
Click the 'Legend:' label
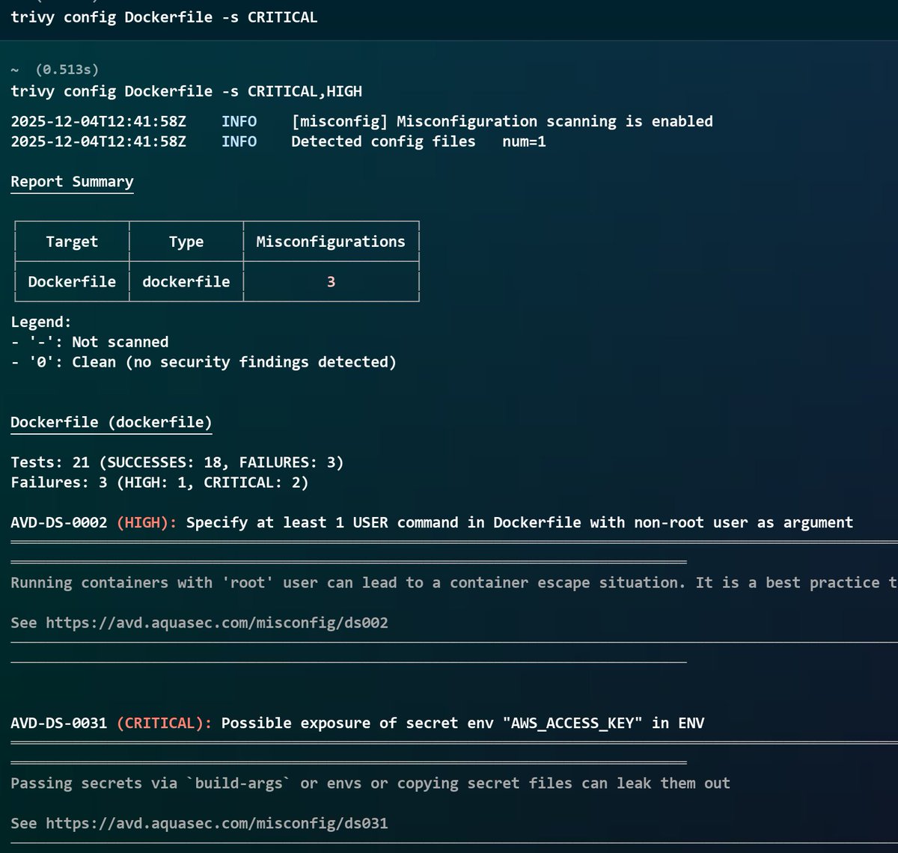click(41, 322)
